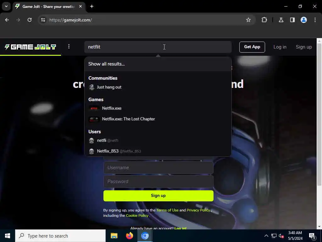Image resolution: width=322 pixels, height=242 pixels.
Task: Click Log in in the header
Action: pos(280,47)
